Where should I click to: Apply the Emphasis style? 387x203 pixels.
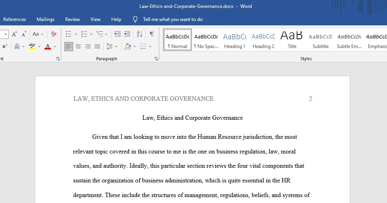tap(376, 40)
